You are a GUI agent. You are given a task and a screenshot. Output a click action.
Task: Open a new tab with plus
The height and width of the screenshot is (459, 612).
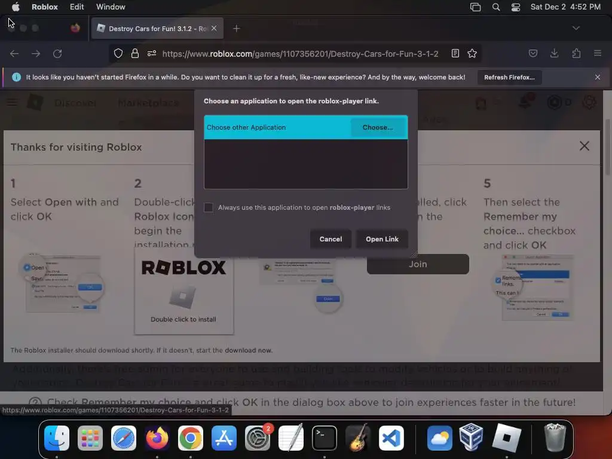237,29
